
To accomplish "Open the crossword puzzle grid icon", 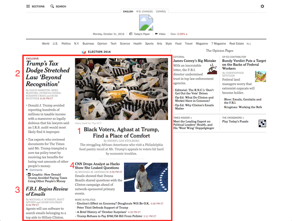I will 262,123.
